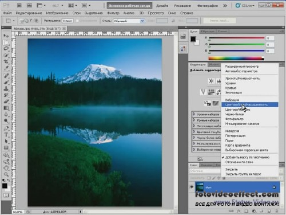Select the Rectangular Marquee tool in toolbox

click(x=6, y=42)
